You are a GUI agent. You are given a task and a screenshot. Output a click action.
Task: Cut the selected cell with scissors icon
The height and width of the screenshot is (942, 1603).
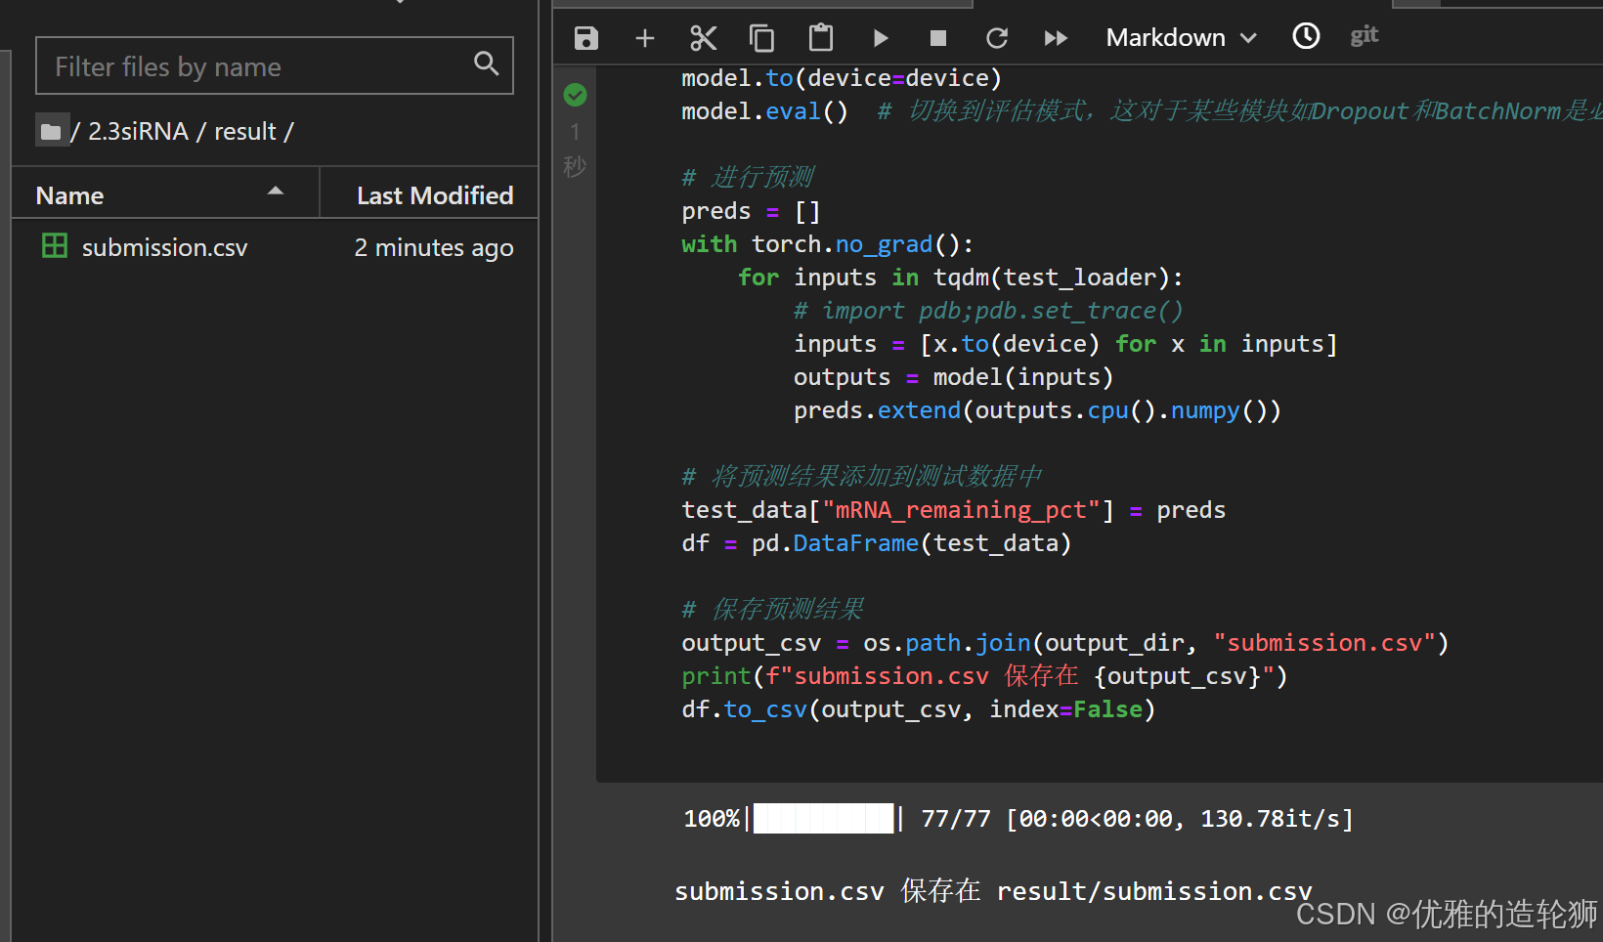[x=703, y=38]
